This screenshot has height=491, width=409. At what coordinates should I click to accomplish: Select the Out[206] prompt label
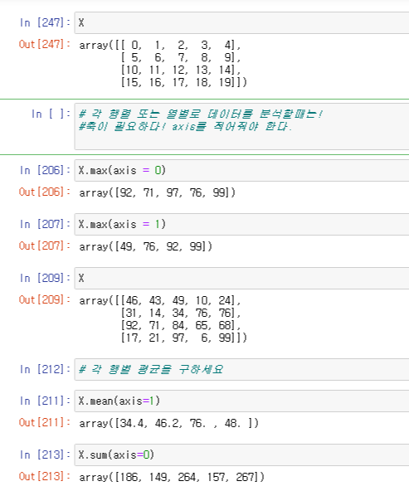pos(45,192)
